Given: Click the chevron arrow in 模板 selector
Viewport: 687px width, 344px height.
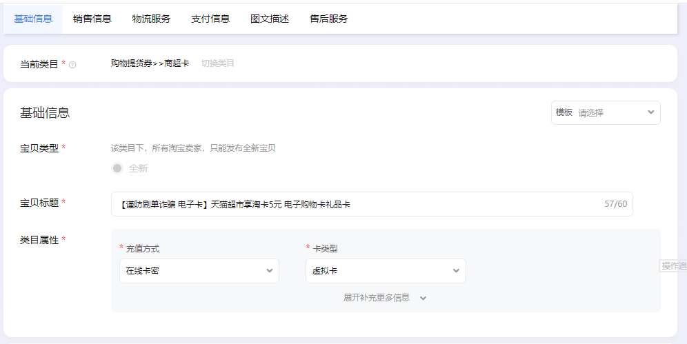Looking at the screenshot, I should point(650,112).
